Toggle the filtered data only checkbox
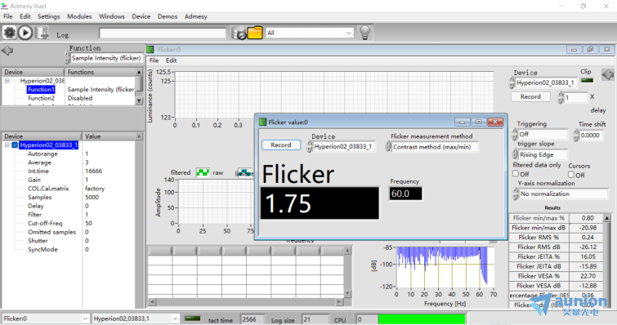617x325 pixels. coord(516,173)
